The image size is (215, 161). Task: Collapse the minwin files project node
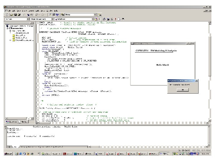click(x=8, y=28)
